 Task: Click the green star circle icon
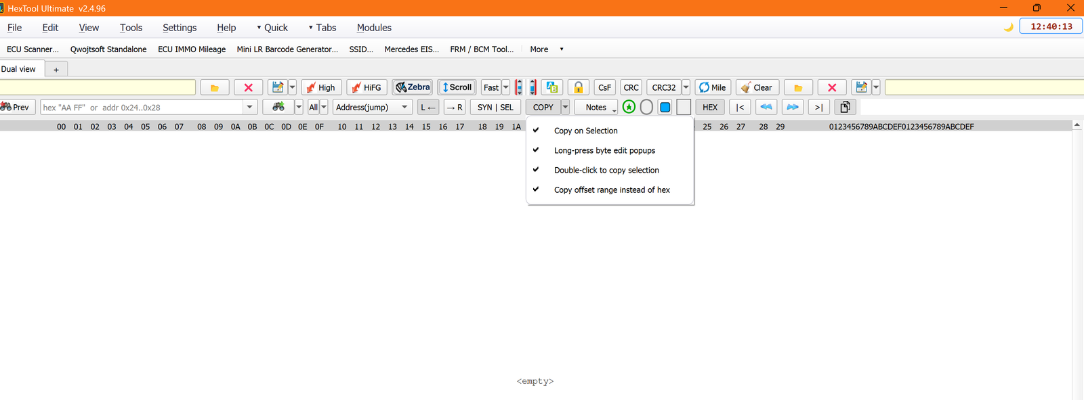(629, 107)
